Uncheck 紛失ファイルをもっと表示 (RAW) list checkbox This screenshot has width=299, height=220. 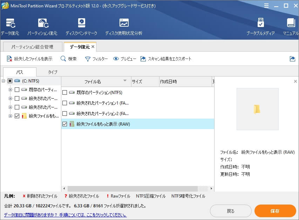(64, 124)
